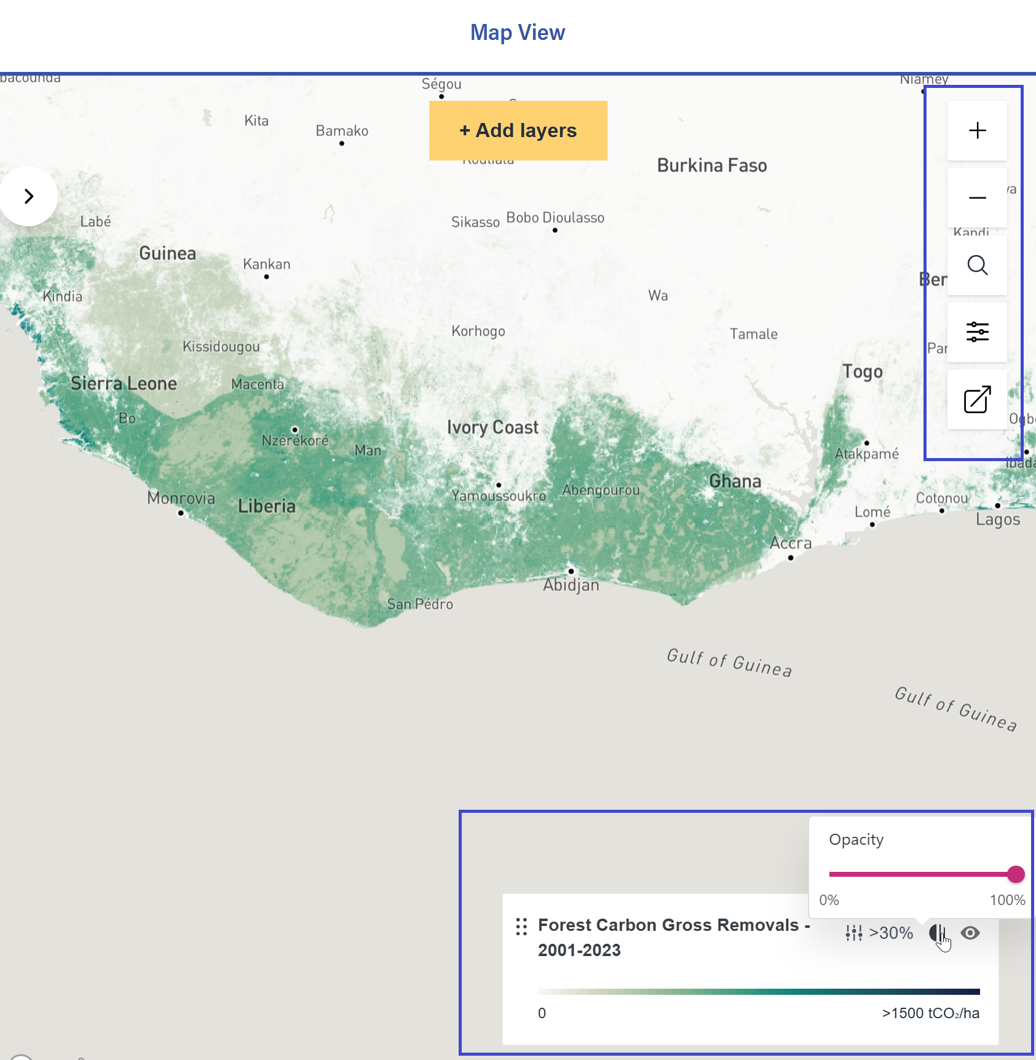
Task: Click the Add layers button
Action: tap(518, 130)
